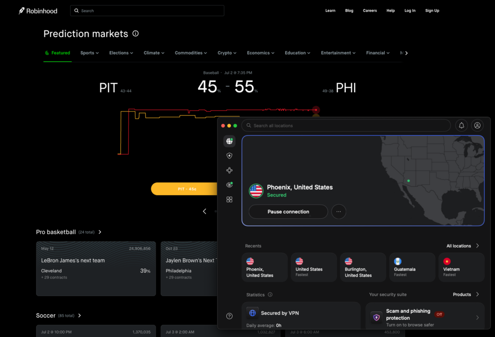Expand Soccer section chevron

80,316
